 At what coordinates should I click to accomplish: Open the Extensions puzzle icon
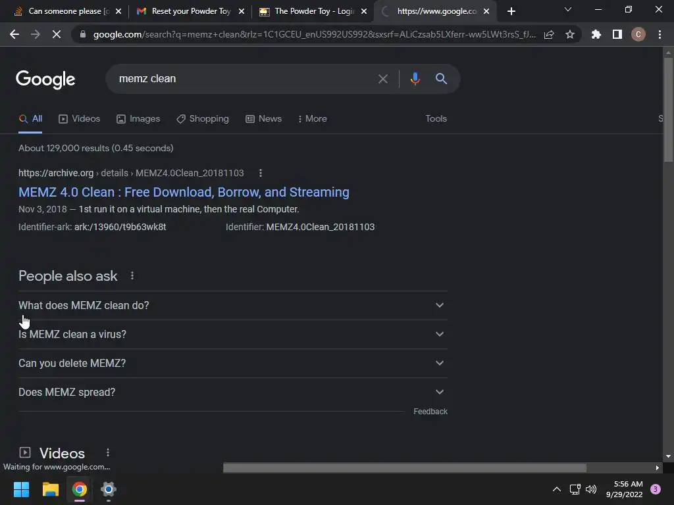point(596,34)
